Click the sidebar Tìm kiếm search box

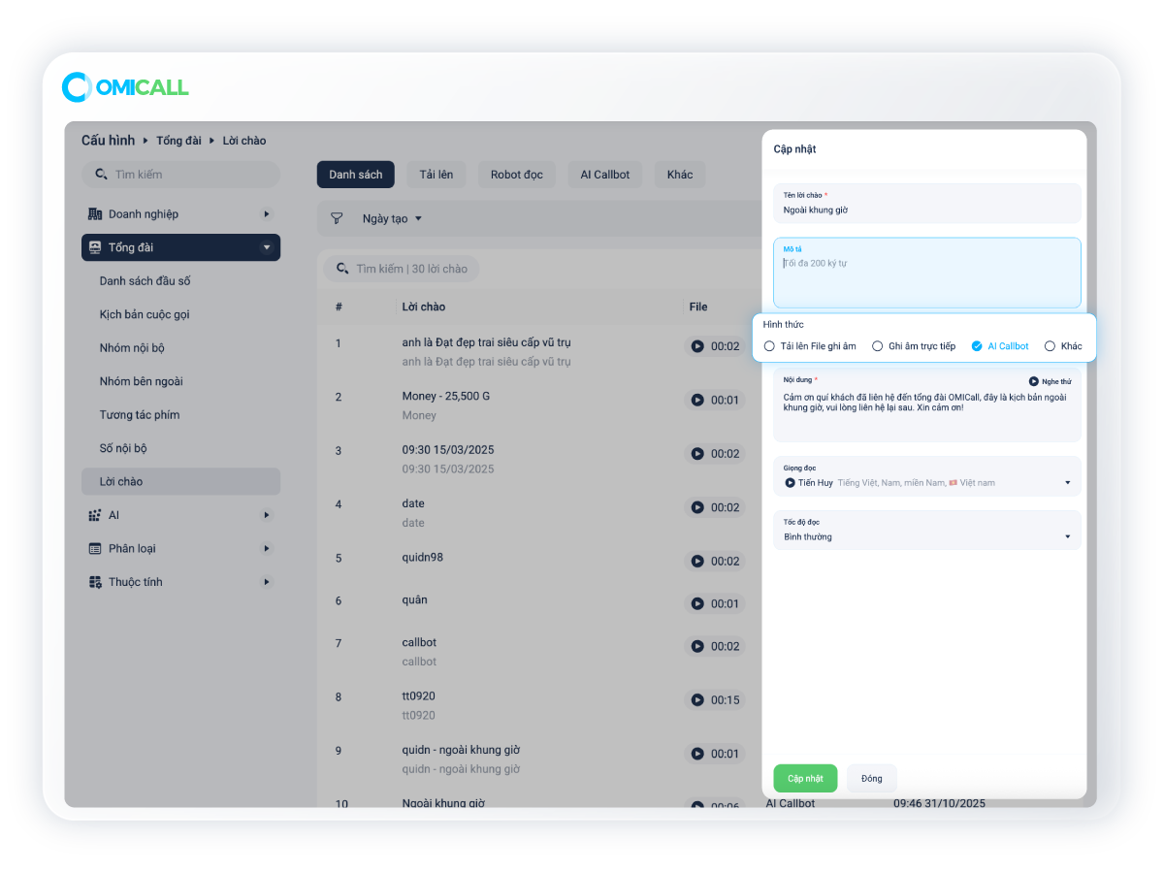[180, 175]
